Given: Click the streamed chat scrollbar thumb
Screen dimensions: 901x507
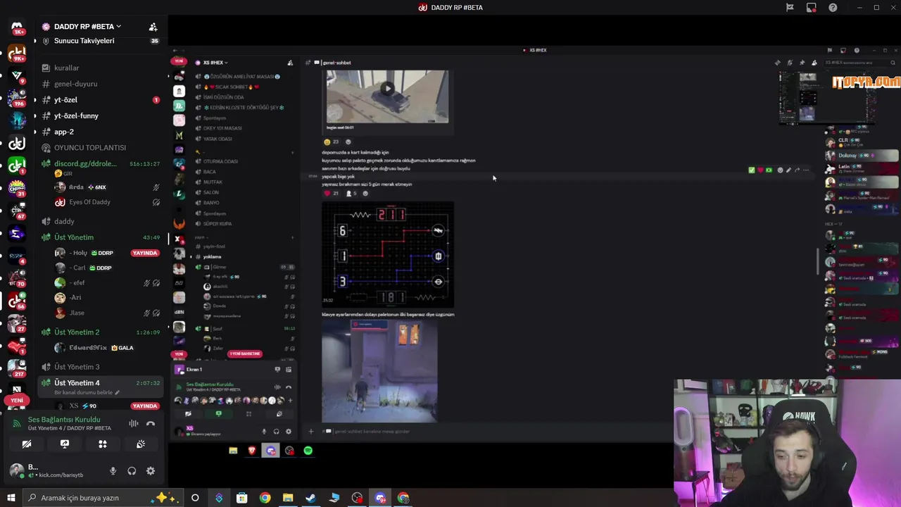Looking at the screenshot, I should pos(817,262).
